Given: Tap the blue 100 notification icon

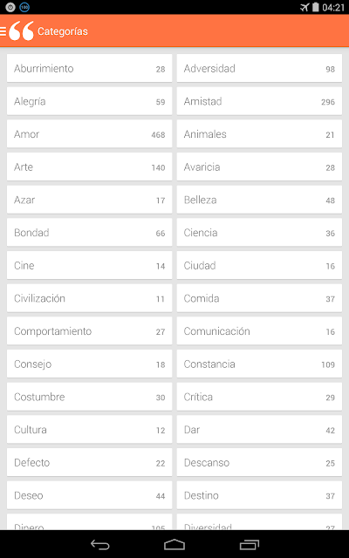Looking at the screenshot, I should click(x=24, y=7).
